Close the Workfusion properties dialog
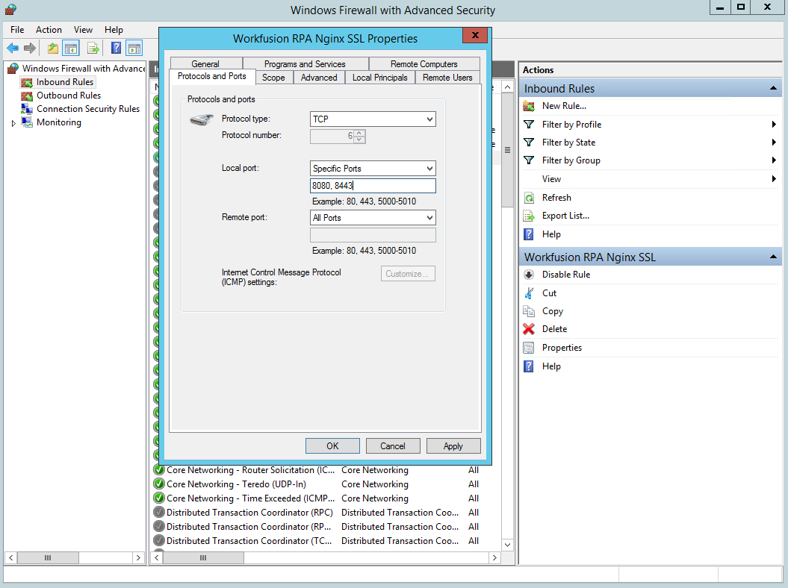The image size is (788, 588). pos(475,35)
